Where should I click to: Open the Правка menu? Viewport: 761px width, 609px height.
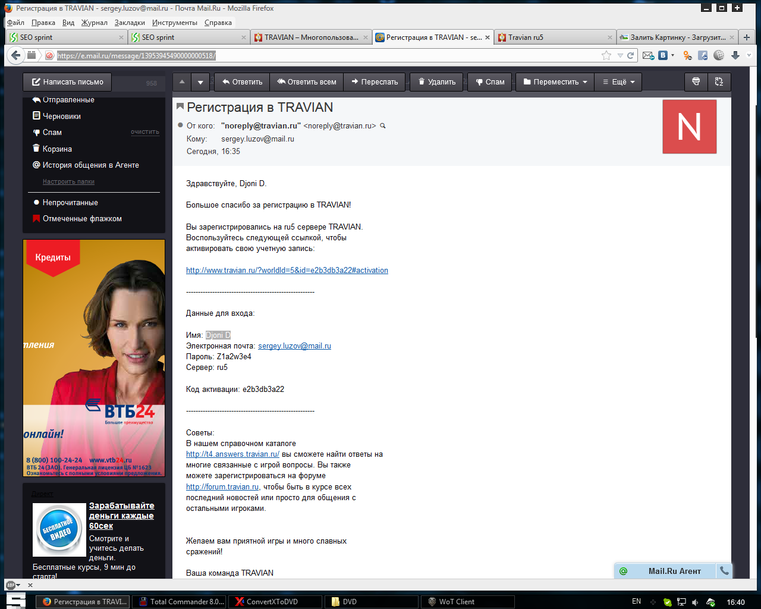(43, 23)
